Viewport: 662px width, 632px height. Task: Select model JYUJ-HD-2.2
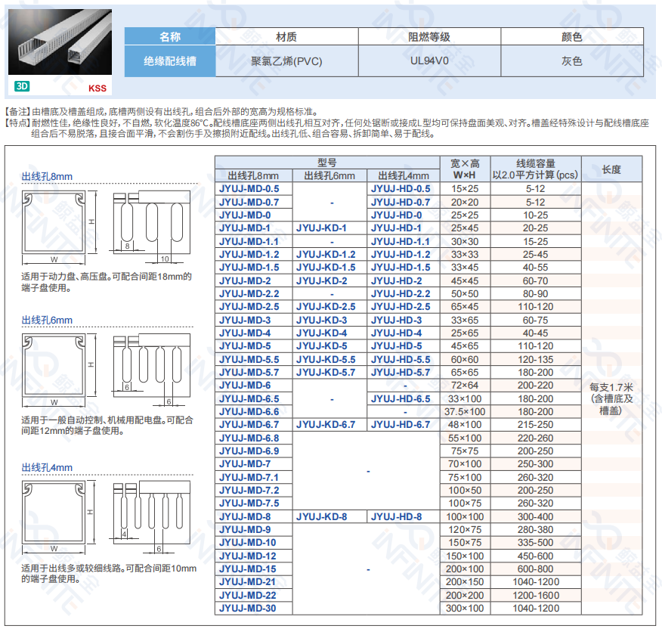point(400,293)
